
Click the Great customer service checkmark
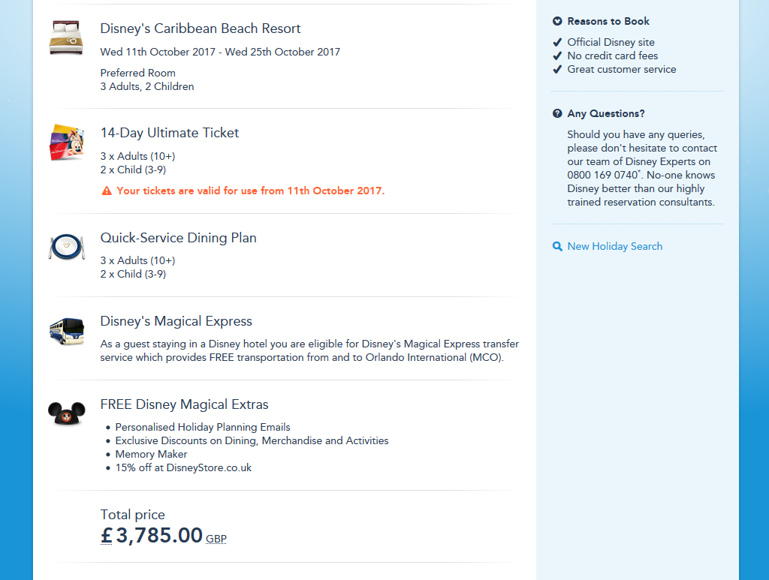coord(557,70)
